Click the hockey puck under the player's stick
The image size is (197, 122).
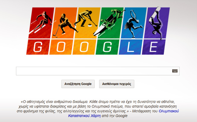[57, 37]
